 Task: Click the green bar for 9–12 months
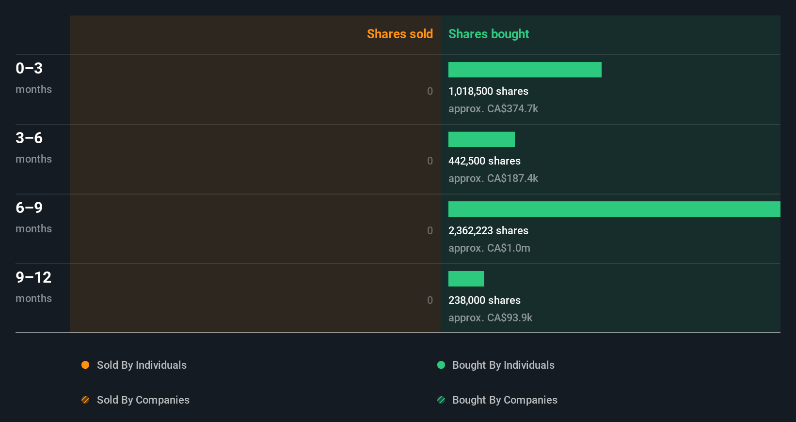pyautogui.click(x=466, y=279)
